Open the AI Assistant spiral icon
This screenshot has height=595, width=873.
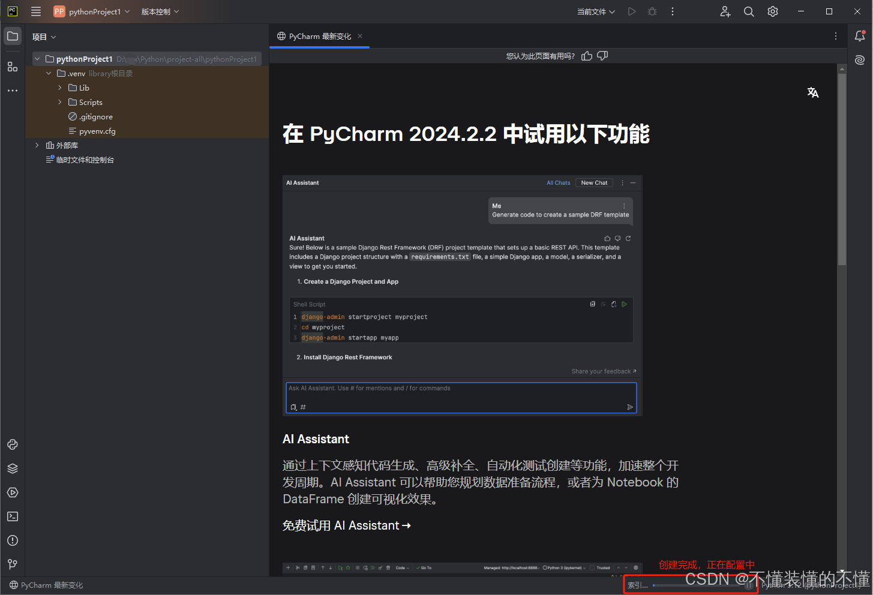click(860, 60)
